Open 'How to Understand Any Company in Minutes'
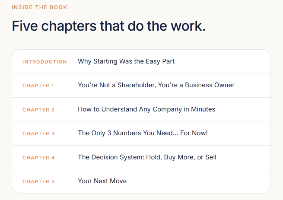 [146, 109]
